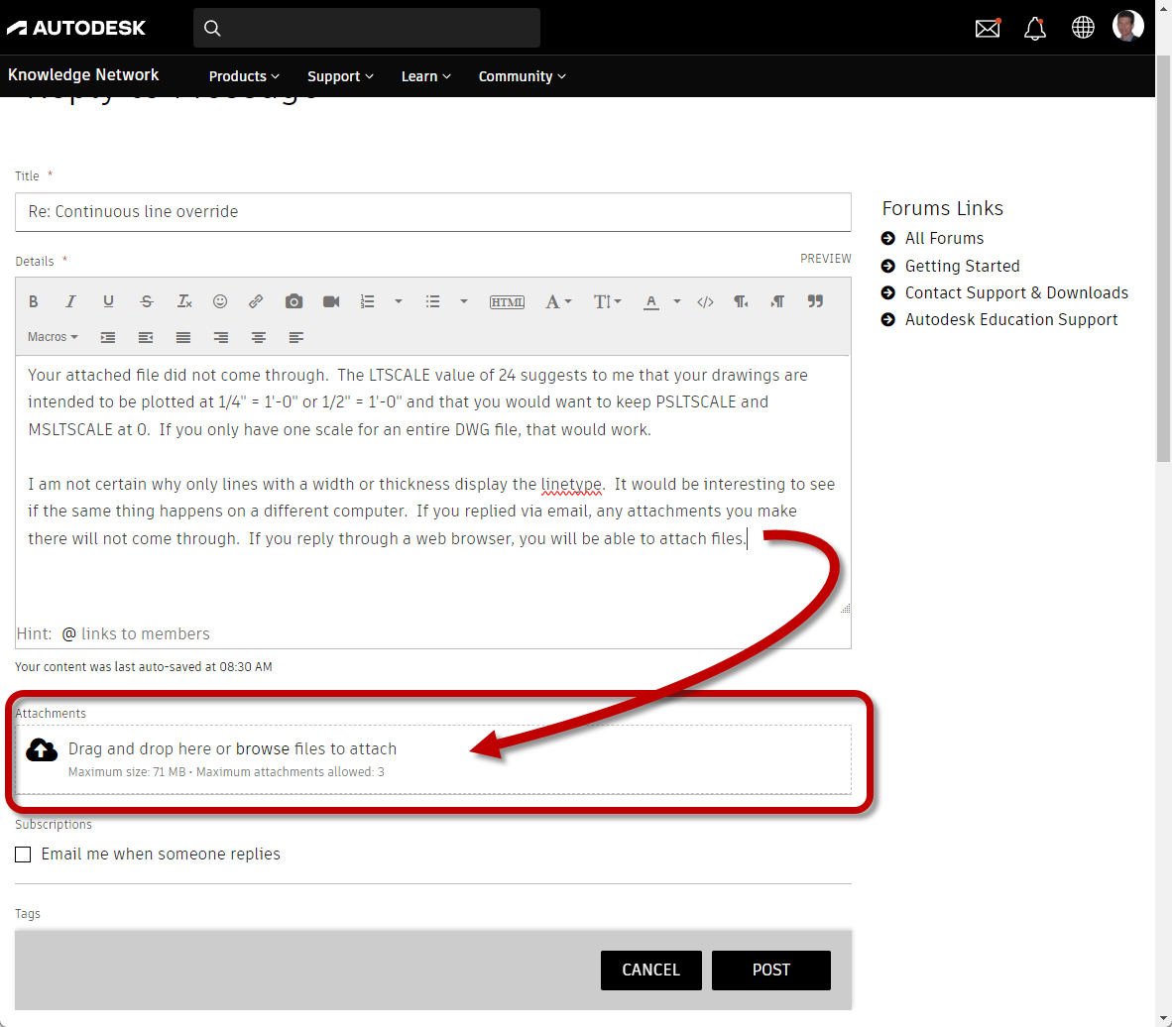Viewport: 1172px width, 1027px height.
Task: Open the Support menu
Action: [x=339, y=76]
